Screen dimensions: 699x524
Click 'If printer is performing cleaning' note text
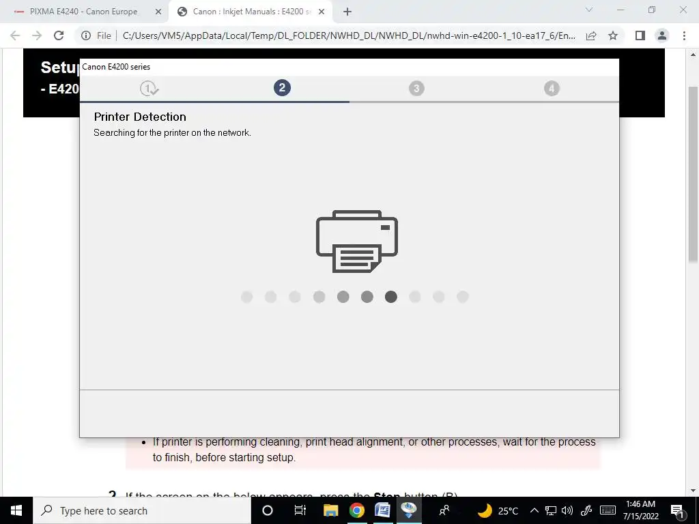pos(375,450)
